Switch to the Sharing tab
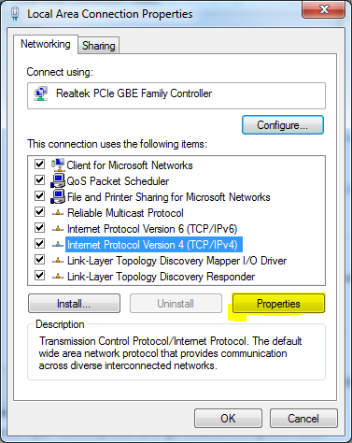Viewport: 352px width, 443px height. 98,46
